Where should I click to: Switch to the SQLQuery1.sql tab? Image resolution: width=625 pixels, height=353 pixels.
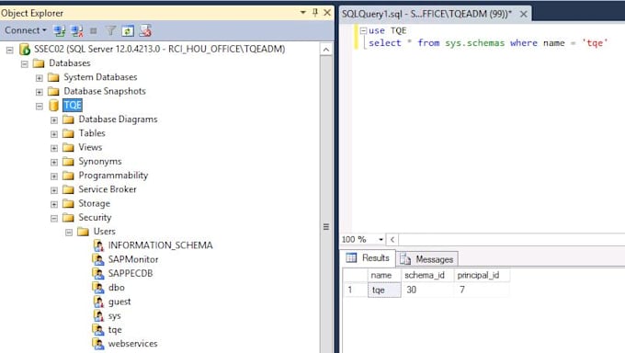click(426, 14)
